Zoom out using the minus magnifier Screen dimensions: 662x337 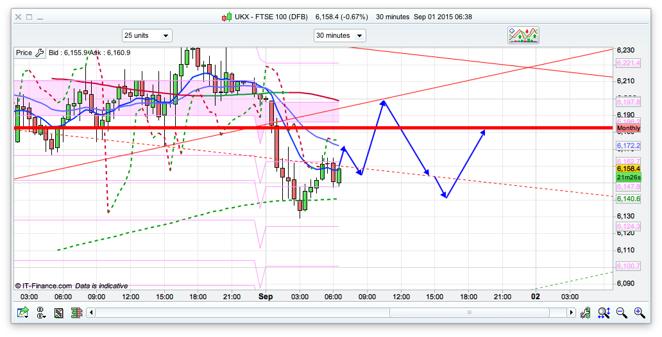pos(622,313)
